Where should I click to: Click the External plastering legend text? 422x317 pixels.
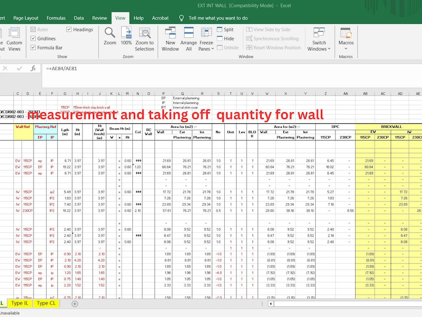tap(186, 98)
